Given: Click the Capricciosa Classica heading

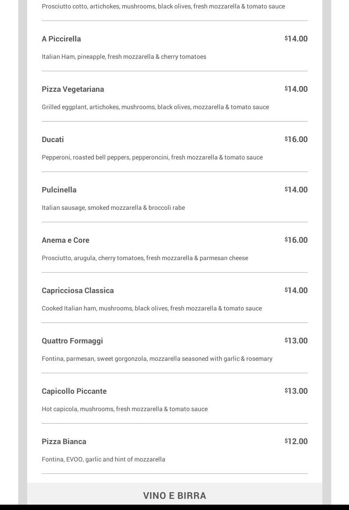Looking at the screenshot, I should [78, 290].
